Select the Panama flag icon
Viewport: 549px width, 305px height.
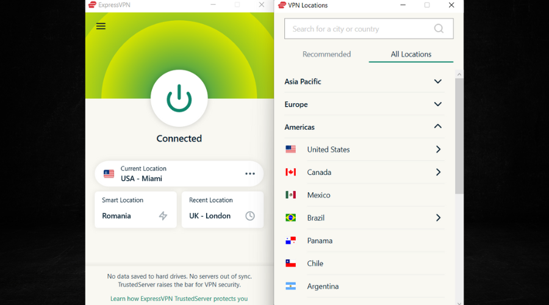(x=290, y=240)
